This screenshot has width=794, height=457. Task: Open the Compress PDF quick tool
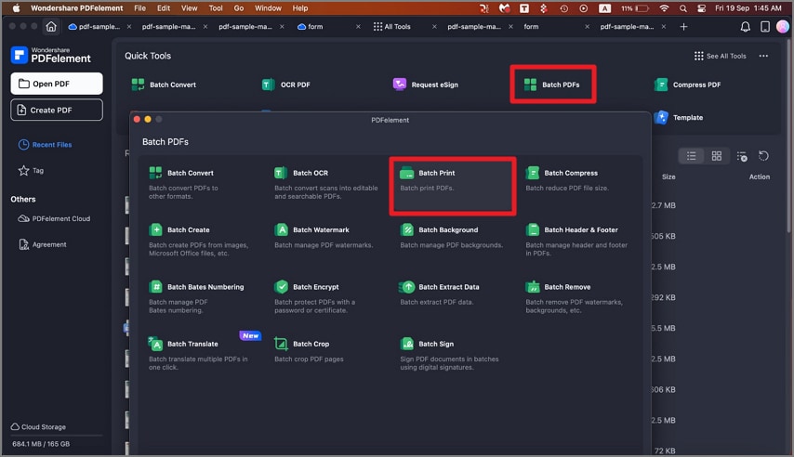tap(687, 85)
